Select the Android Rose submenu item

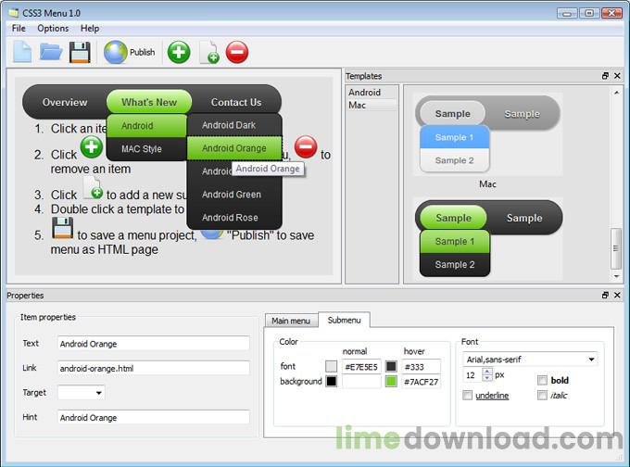click(x=234, y=218)
